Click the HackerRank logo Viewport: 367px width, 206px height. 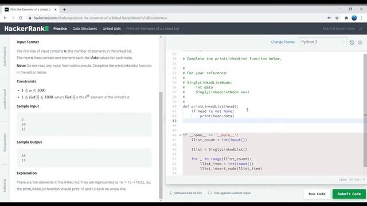click(x=26, y=29)
